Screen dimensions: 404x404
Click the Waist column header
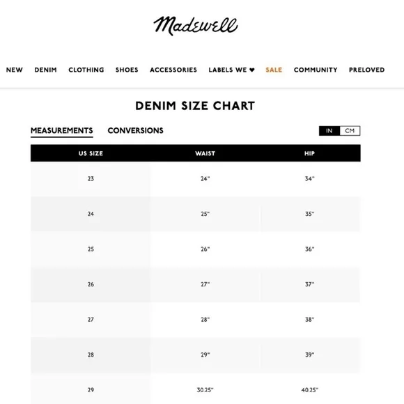[205, 153]
